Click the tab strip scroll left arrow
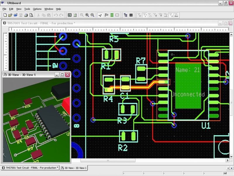The width and height of the screenshot is (234, 176). tap(228, 168)
